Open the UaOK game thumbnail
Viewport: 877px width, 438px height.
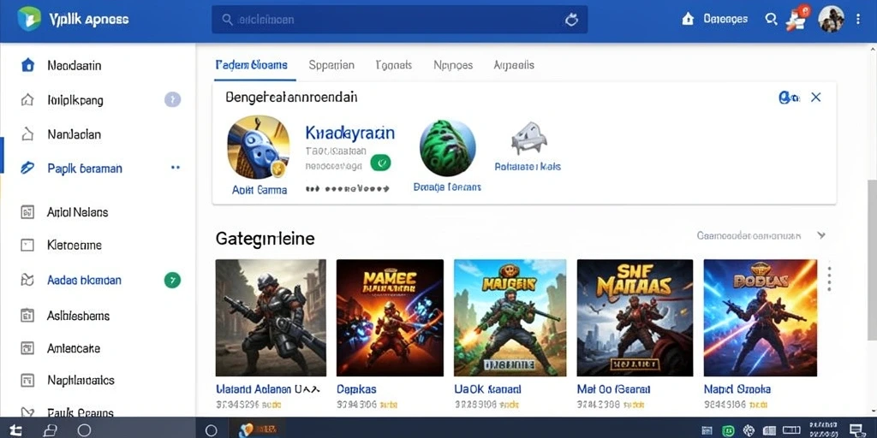tap(510, 317)
